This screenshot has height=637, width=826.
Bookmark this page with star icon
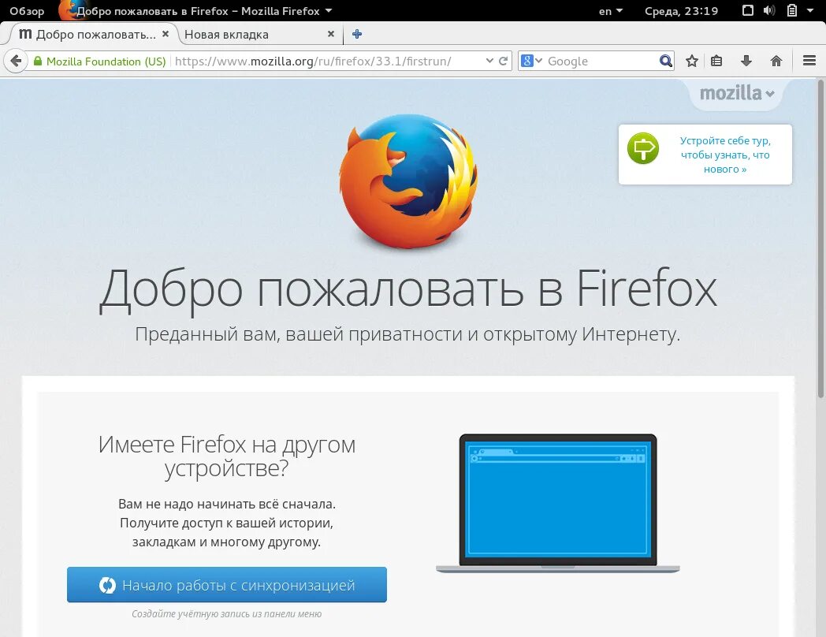692,61
